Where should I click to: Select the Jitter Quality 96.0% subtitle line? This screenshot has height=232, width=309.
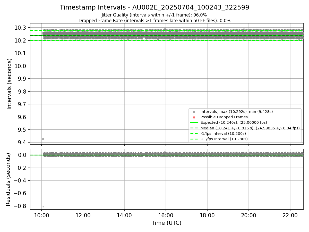(x=154, y=15)
